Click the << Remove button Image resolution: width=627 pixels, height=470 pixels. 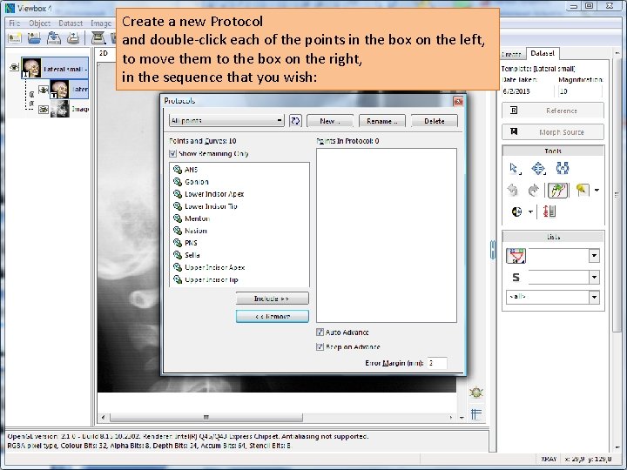(x=272, y=316)
